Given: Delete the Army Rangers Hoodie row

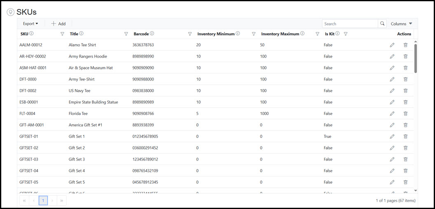Looking at the screenshot, I should pyautogui.click(x=405, y=56).
